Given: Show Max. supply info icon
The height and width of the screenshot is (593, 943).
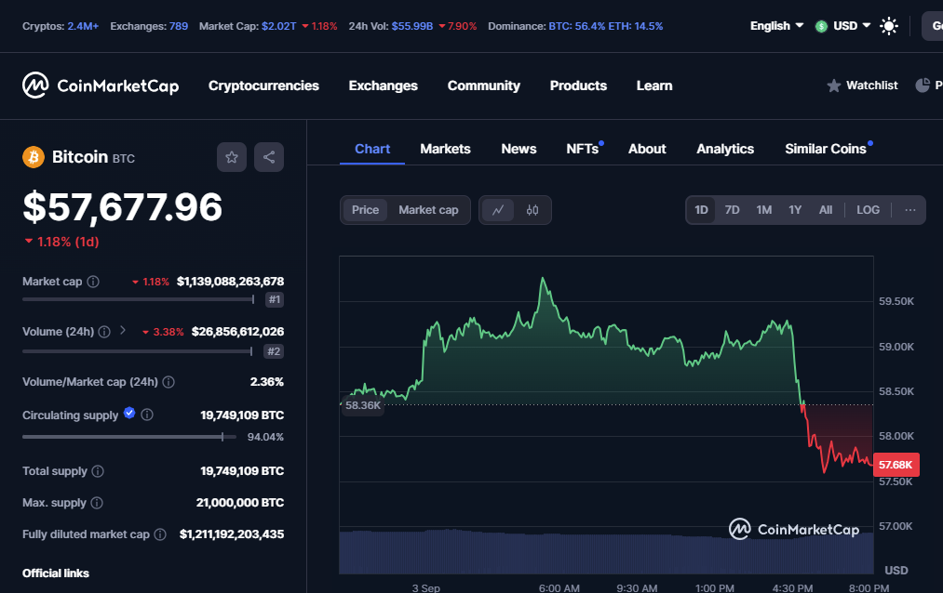Looking at the screenshot, I should (x=96, y=503).
